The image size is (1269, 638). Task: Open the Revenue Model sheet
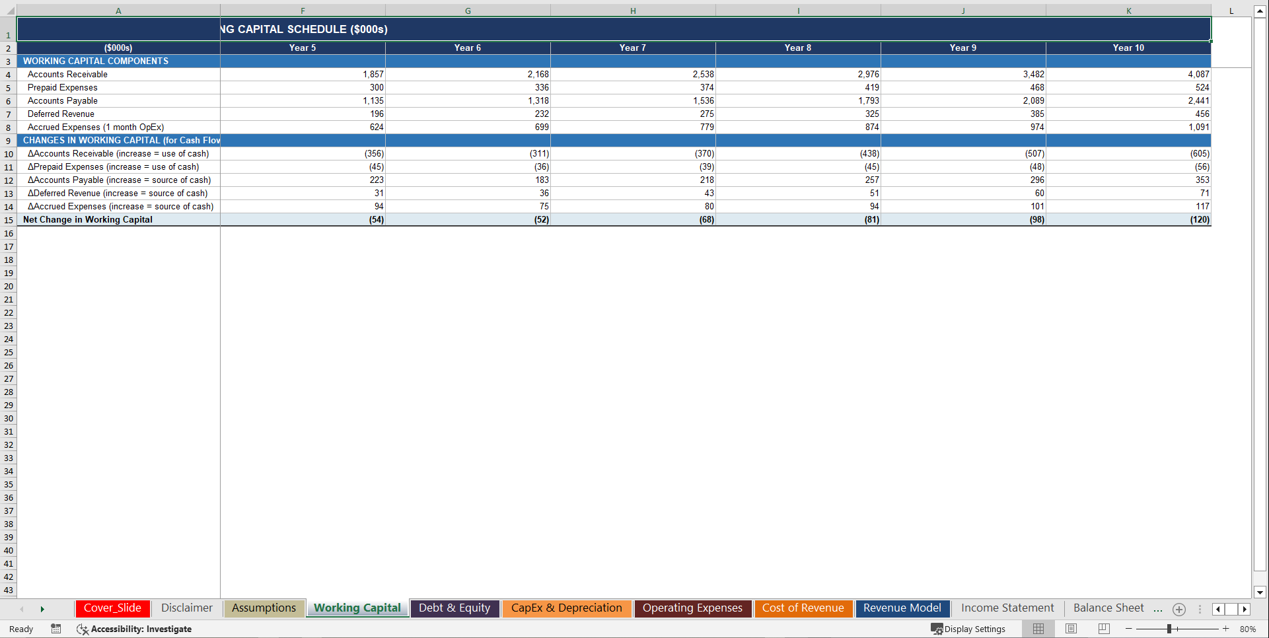[902, 608]
